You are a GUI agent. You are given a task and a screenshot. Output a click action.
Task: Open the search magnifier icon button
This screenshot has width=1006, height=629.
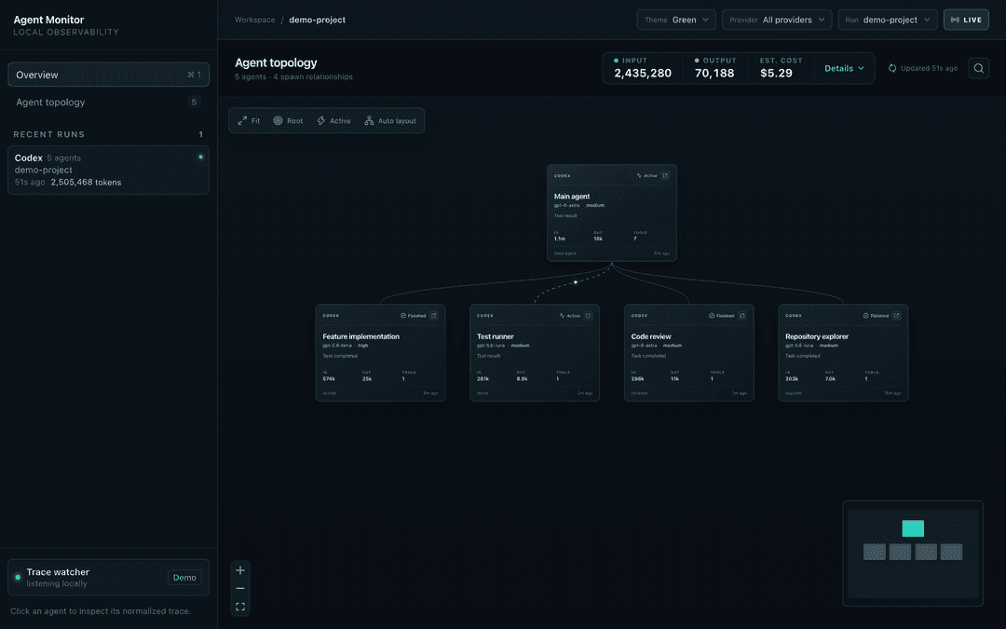(x=978, y=68)
